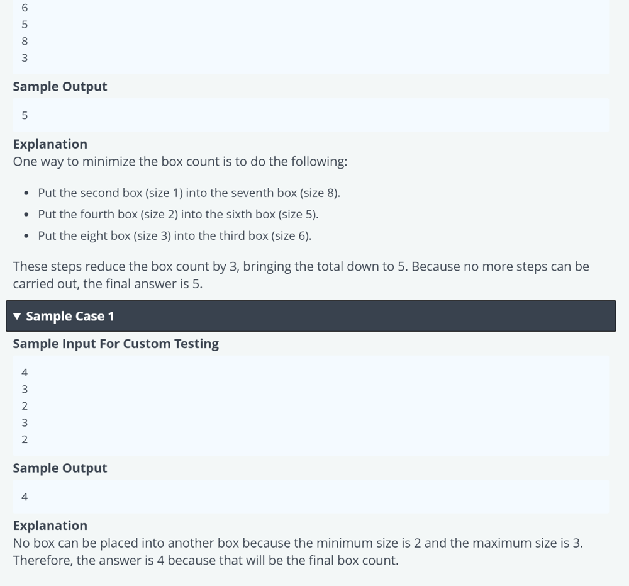The image size is (629, 586).
Task: Click the bullet about the eight box
Action: tap(174, 235)
